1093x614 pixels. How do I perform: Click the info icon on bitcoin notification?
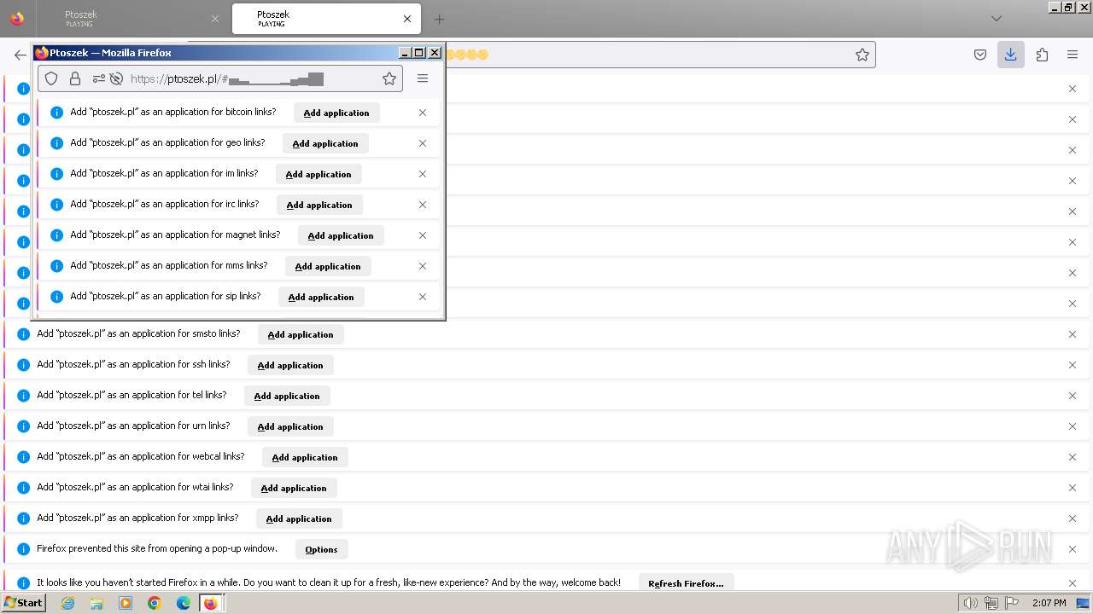[x=57, y=113]
